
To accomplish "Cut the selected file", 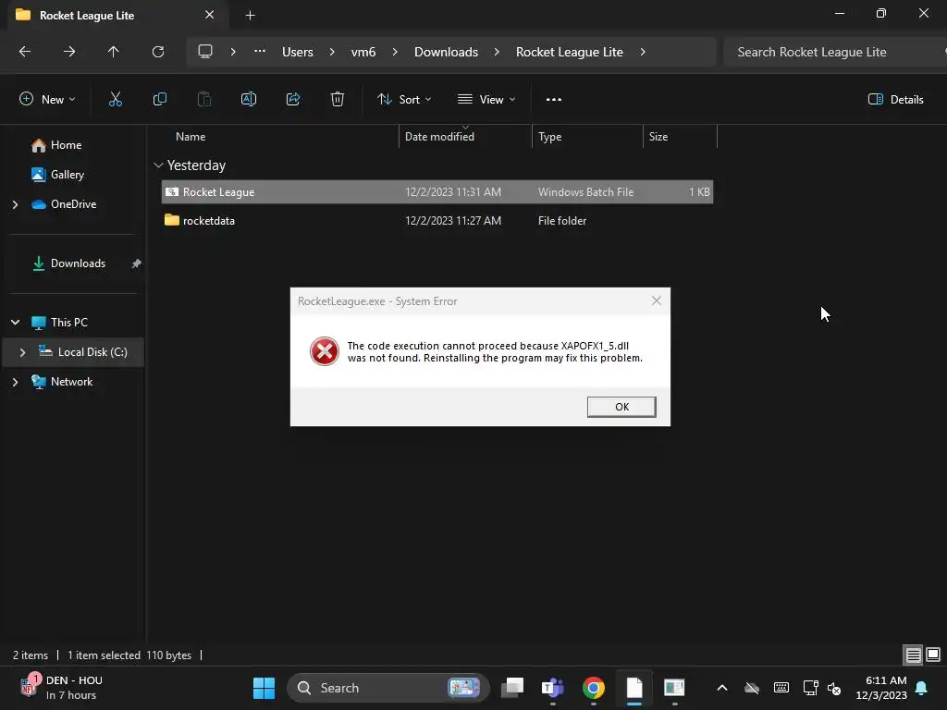I will [115, 99].
